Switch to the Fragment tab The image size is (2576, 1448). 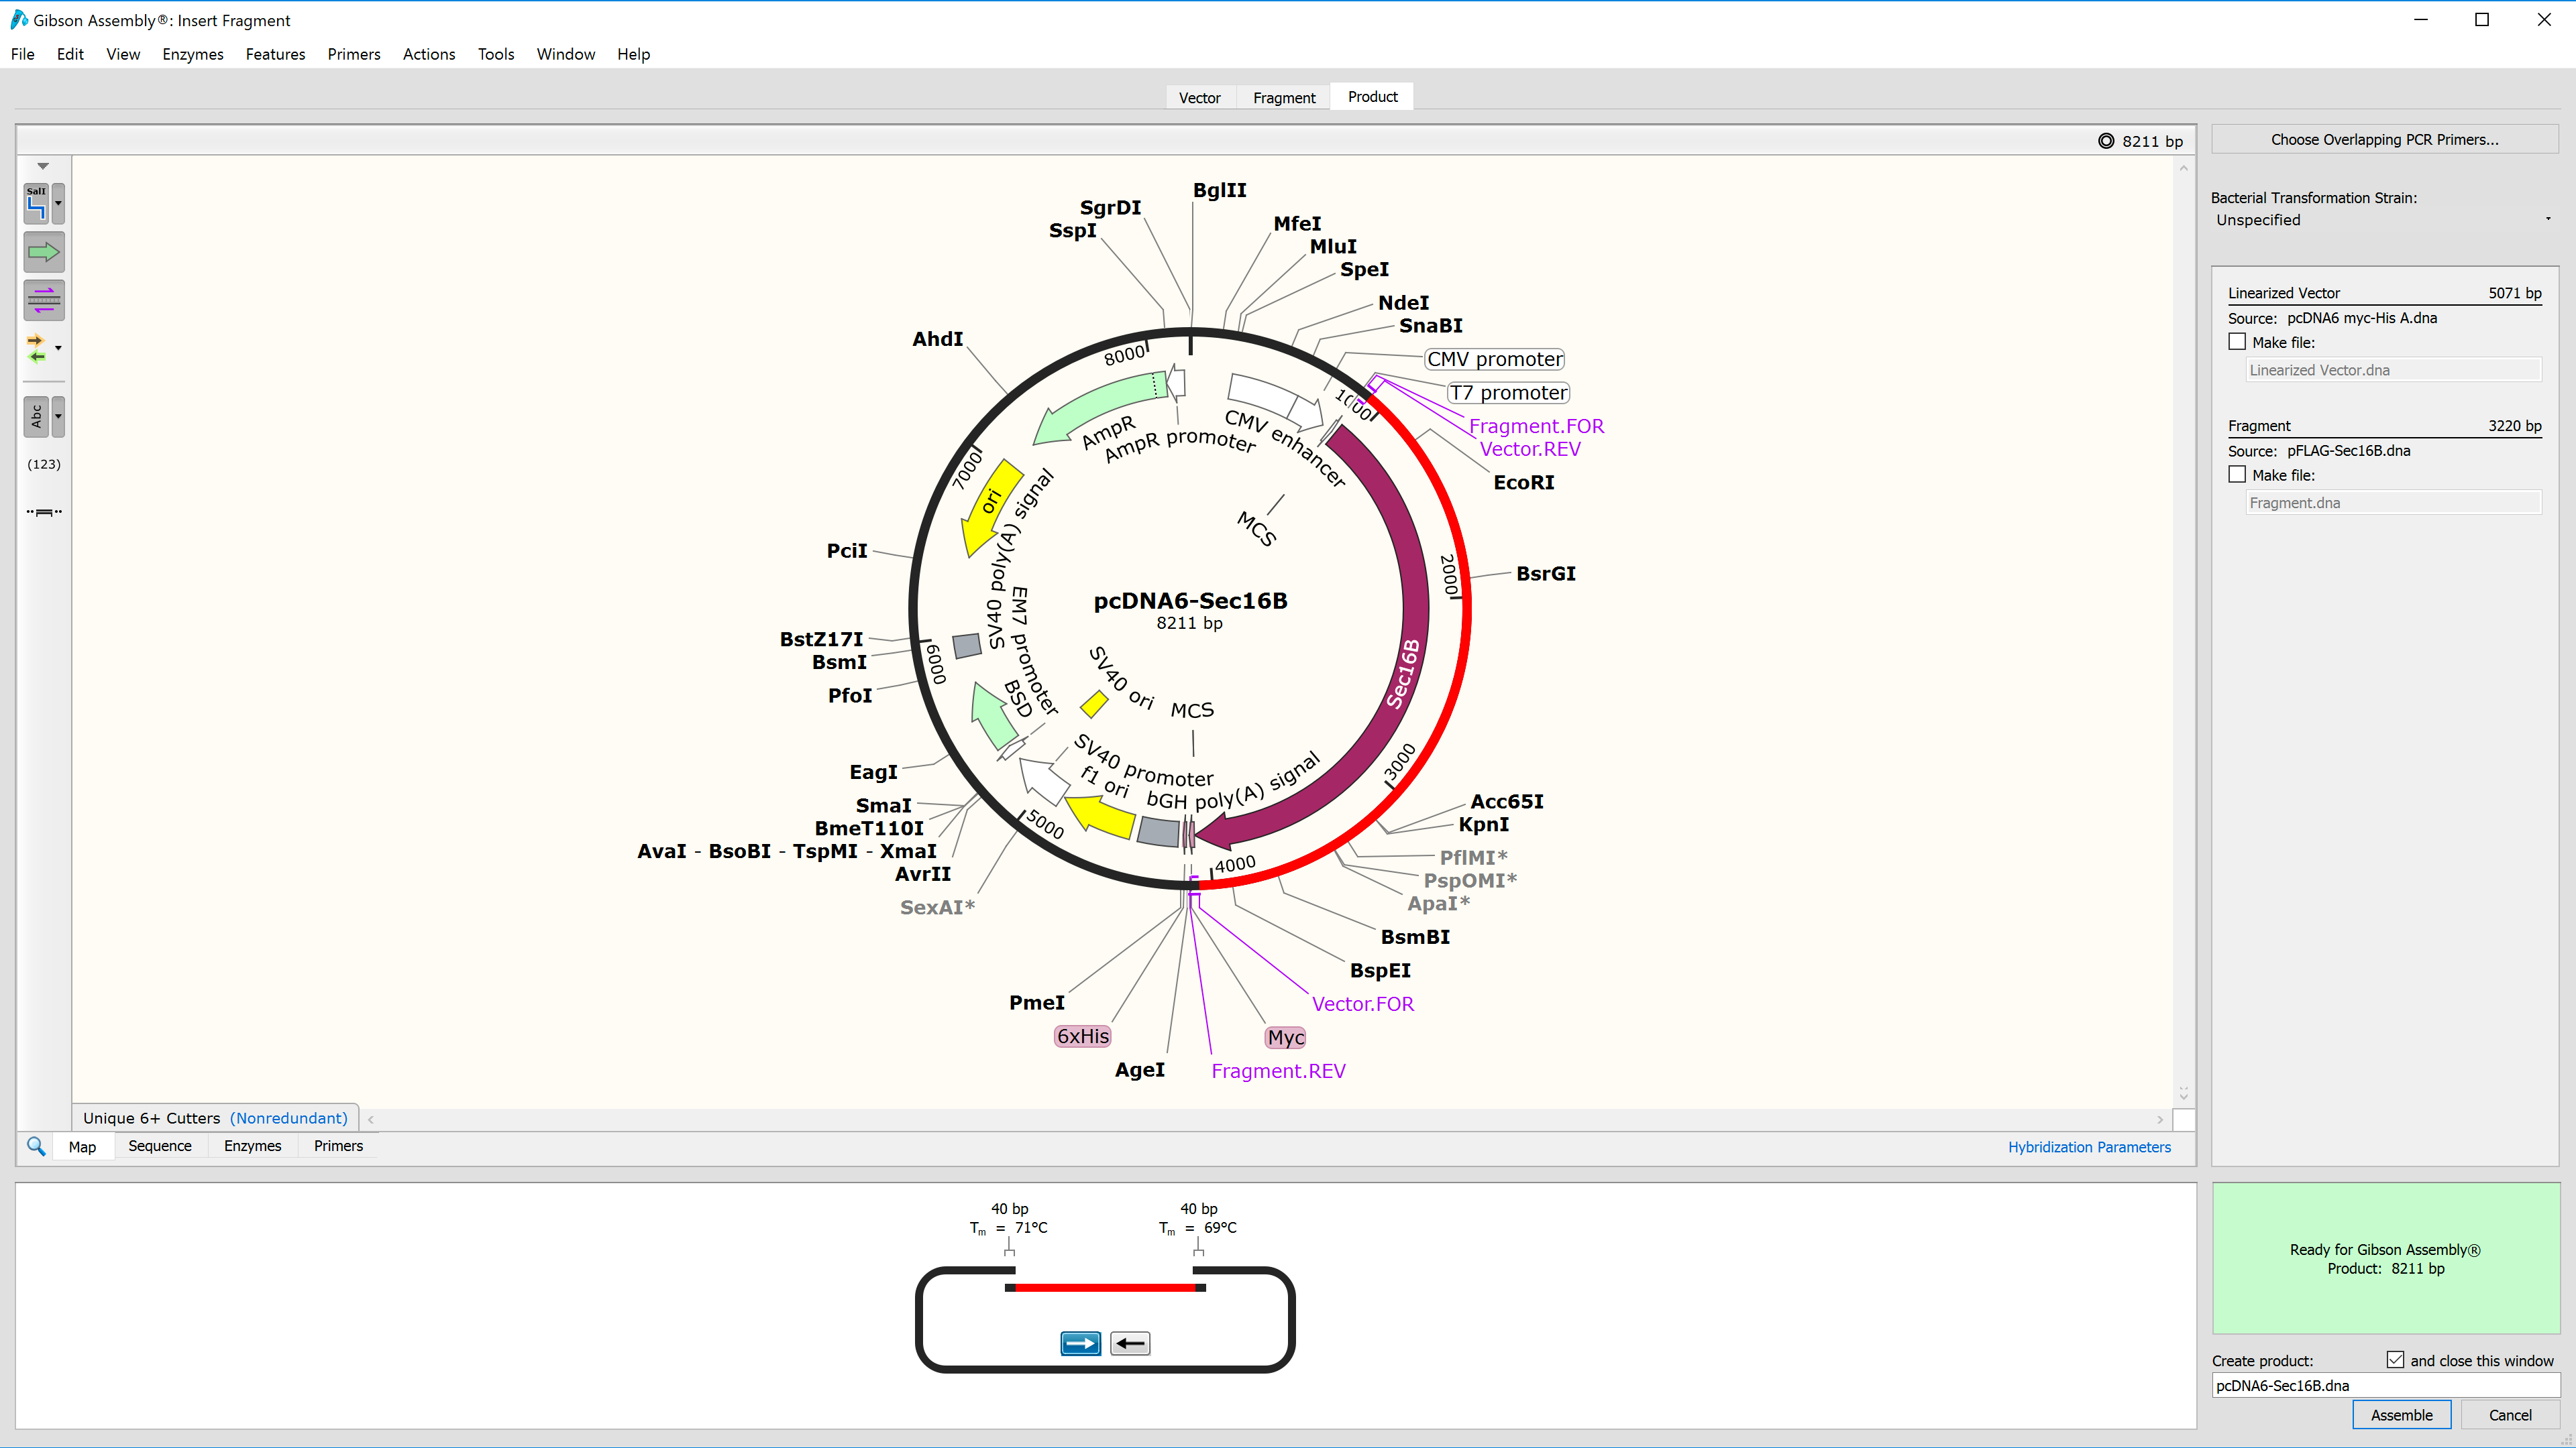click(x=1284, y=97)
